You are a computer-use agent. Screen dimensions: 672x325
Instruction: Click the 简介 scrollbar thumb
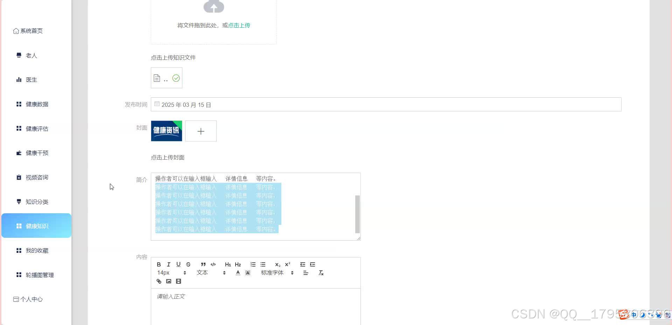357,214
